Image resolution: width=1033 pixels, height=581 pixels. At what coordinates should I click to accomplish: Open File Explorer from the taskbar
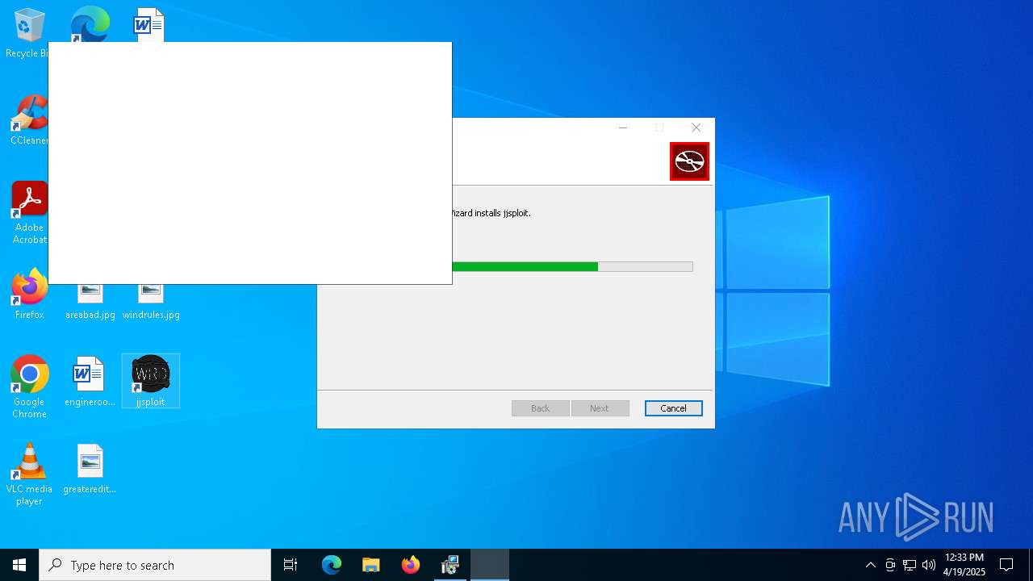point(371,565)
